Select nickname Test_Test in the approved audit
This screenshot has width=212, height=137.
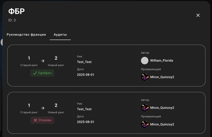point(84,62)
